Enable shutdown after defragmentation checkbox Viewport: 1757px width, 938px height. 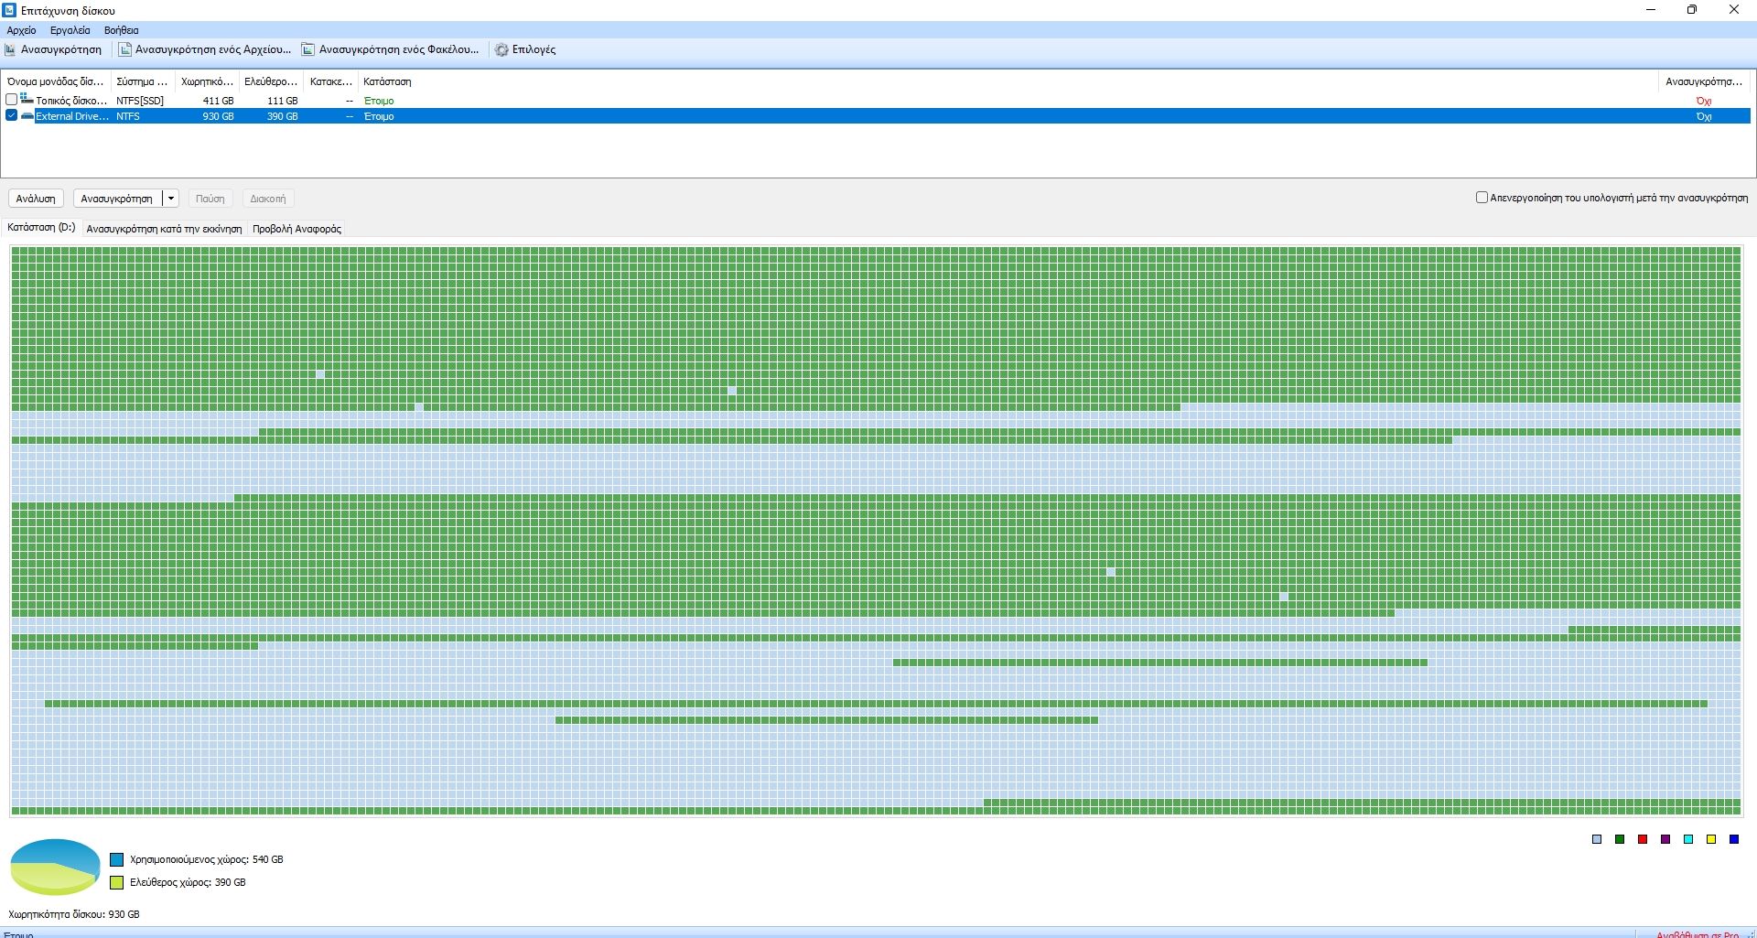[x=1482, y=198]
